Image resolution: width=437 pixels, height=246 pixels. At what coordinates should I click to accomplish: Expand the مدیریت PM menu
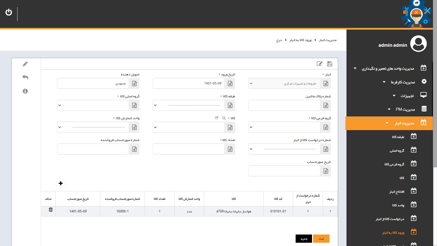click(405, 109)
